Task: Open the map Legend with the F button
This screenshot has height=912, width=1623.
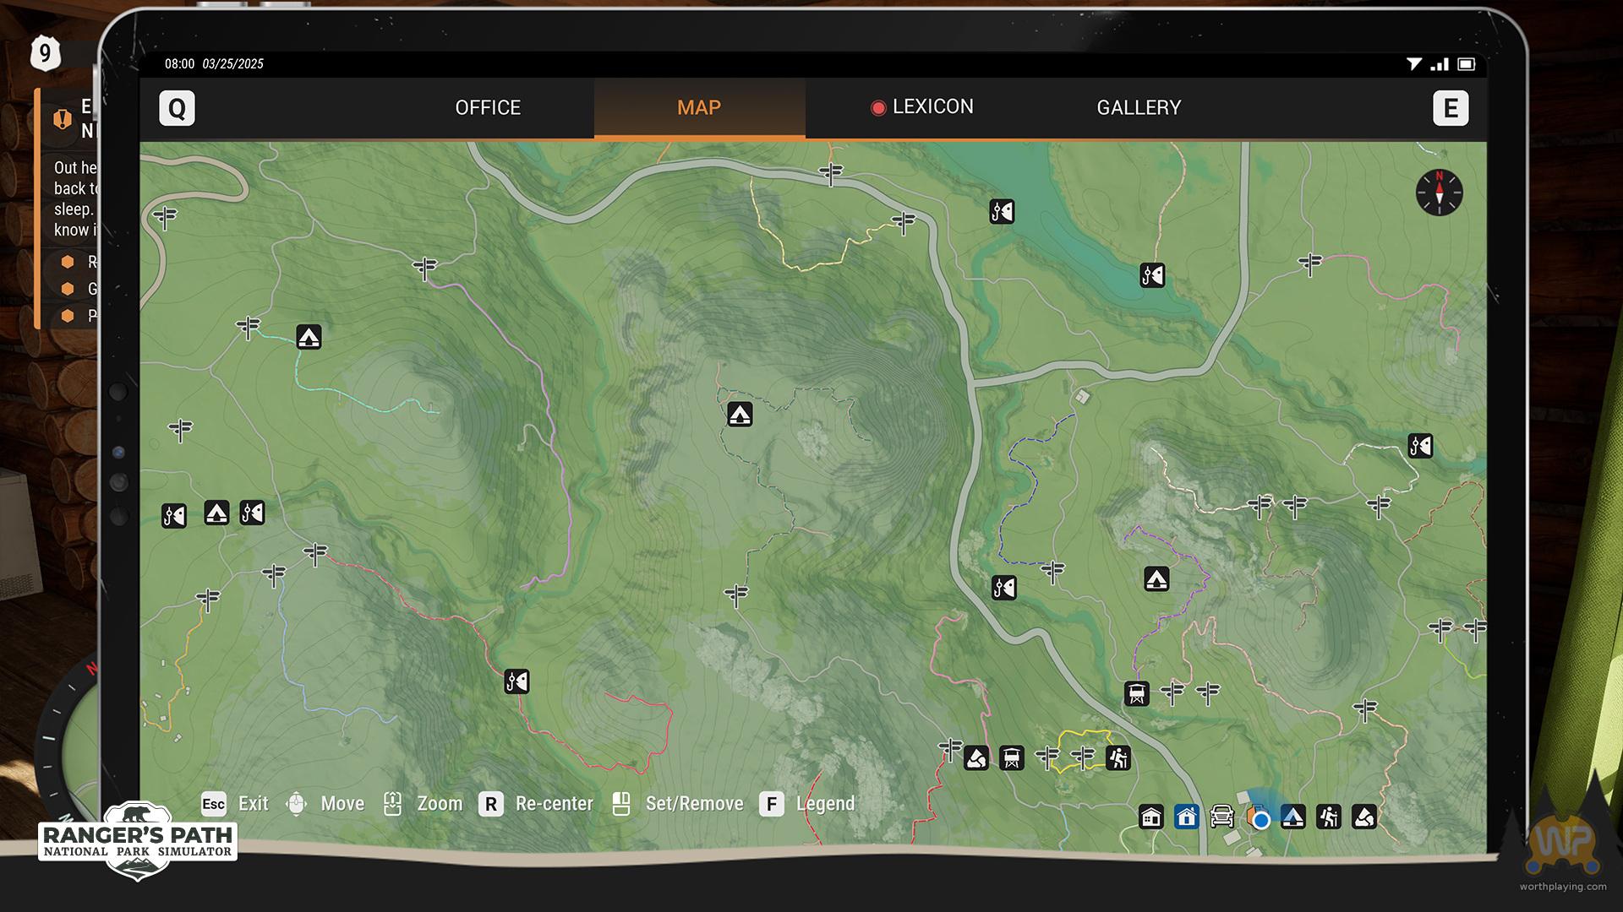Action: click(771, 804)
